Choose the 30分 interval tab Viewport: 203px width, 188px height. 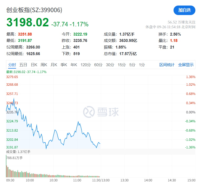tap(110, 65)
